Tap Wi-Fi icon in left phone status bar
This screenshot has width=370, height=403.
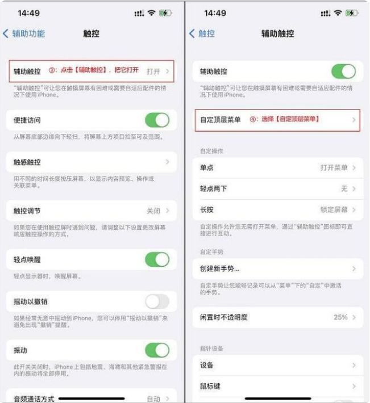[152, 12]
